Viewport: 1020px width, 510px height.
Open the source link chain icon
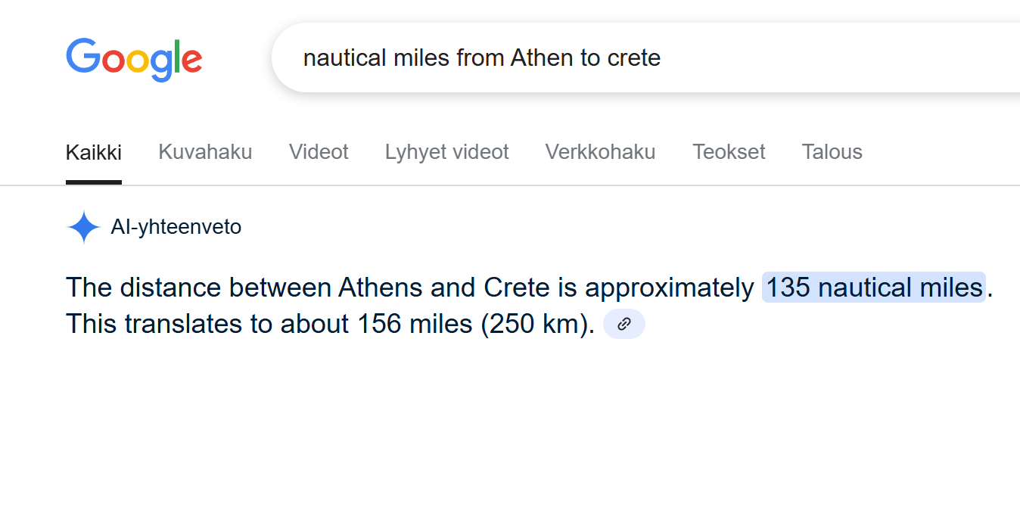624,324
